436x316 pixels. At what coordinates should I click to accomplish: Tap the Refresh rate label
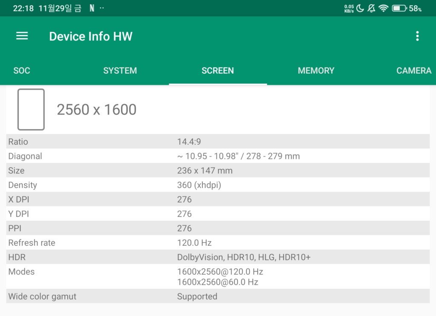pyautogui.click(x=32, y=243)
